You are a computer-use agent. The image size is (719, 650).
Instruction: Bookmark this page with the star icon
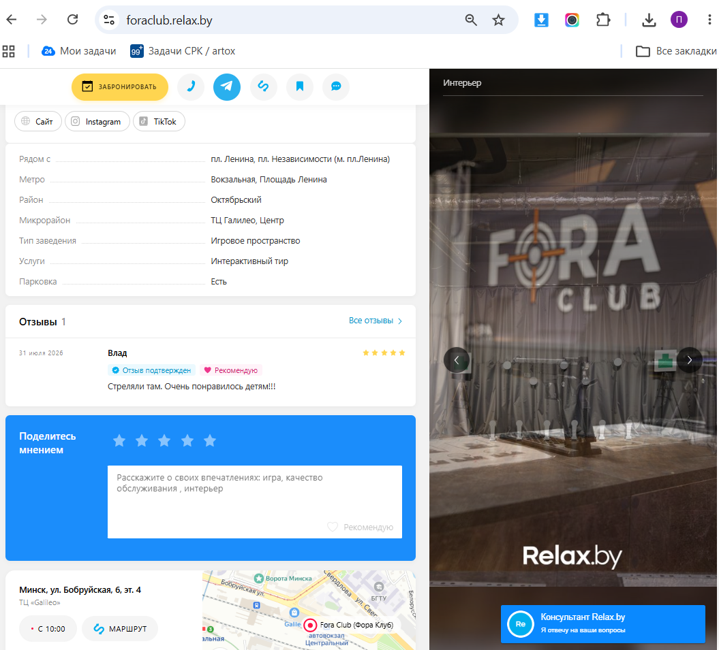point(498,20)
